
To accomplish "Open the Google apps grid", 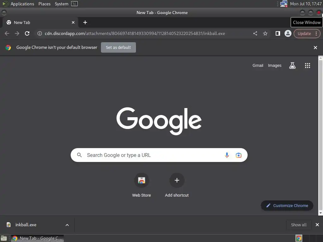I will tap(307, 66).
